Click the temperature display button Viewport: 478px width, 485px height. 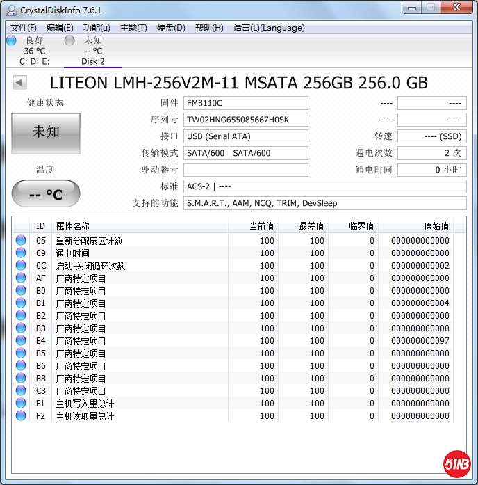tap(46, 194)
